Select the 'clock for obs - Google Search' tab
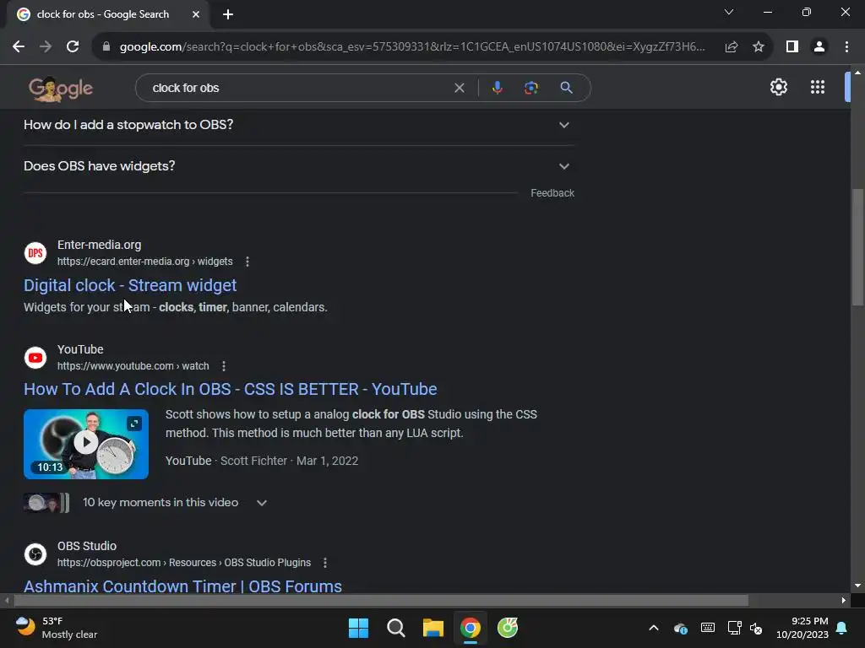The height and width of the screenshot is (648, 865). click(x=107, y=14)
